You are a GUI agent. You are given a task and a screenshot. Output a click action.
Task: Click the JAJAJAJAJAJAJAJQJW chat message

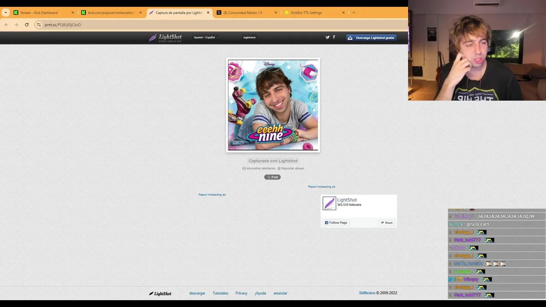(506, 217)
